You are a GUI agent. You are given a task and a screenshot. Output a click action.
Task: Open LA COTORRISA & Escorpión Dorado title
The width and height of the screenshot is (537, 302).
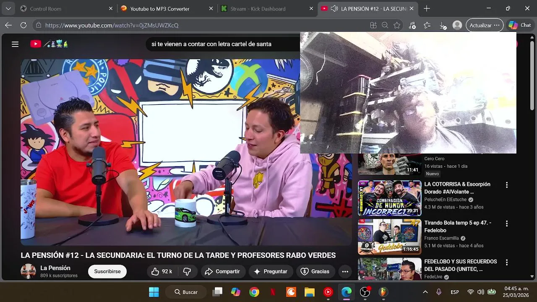tap(457, 188)
